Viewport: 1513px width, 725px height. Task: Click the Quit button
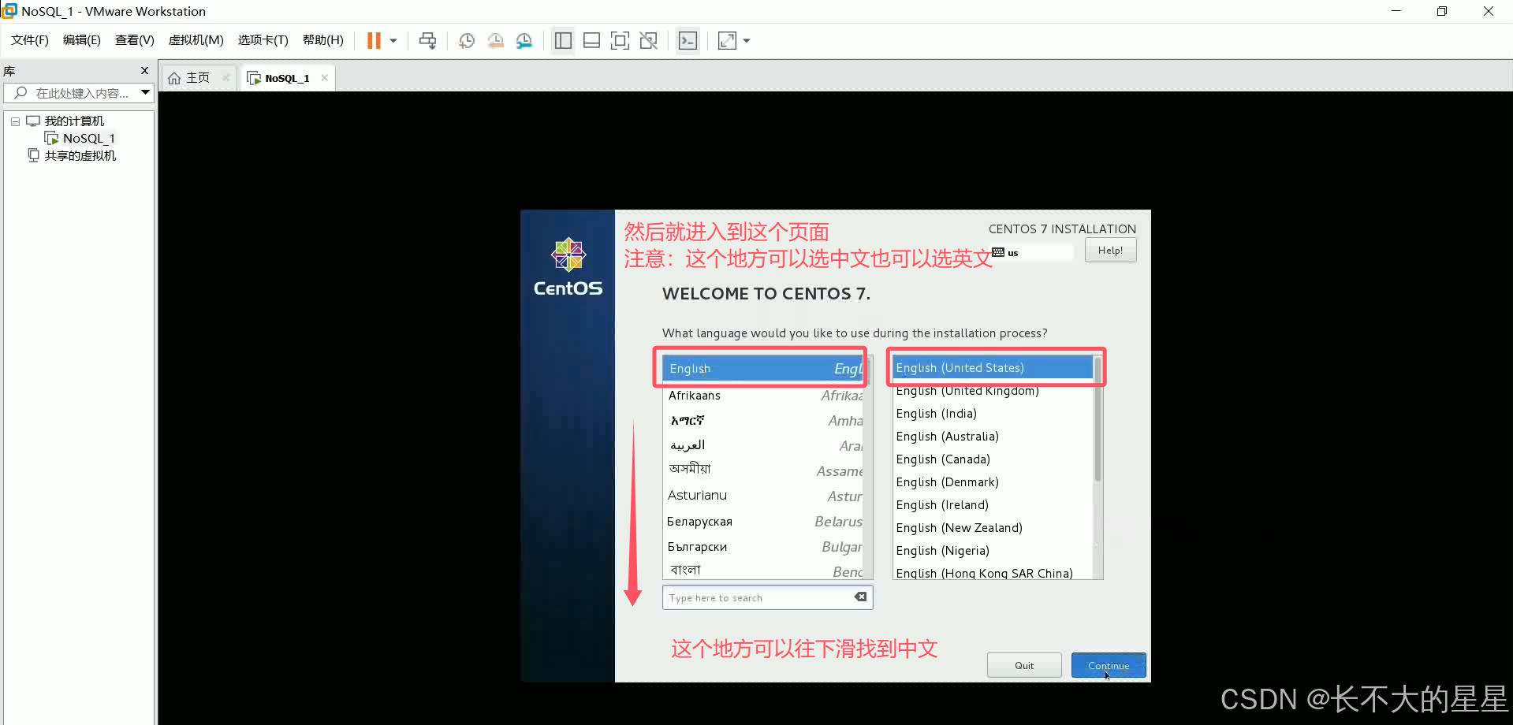[1024, 665]
